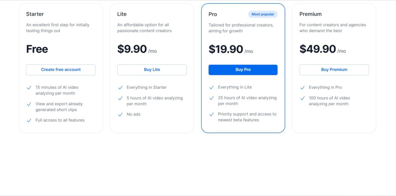Click the Most popular badge
The image size is (396, 196).
(263, 14)
